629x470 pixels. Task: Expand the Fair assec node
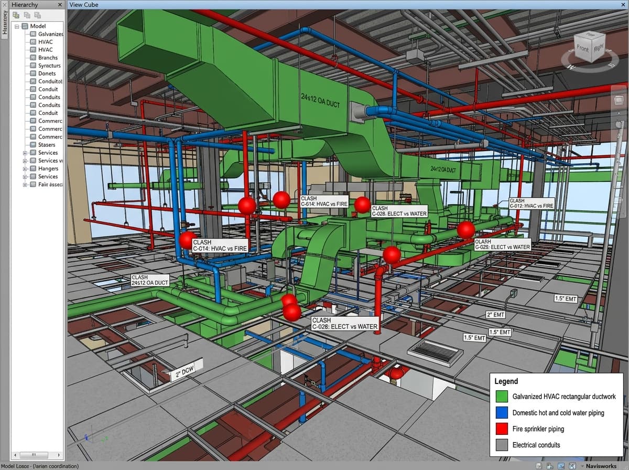25,185
